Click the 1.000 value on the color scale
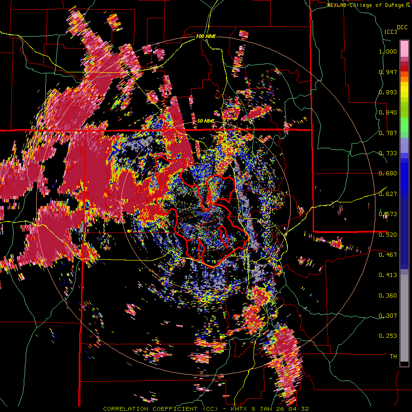 pos(388,51)
